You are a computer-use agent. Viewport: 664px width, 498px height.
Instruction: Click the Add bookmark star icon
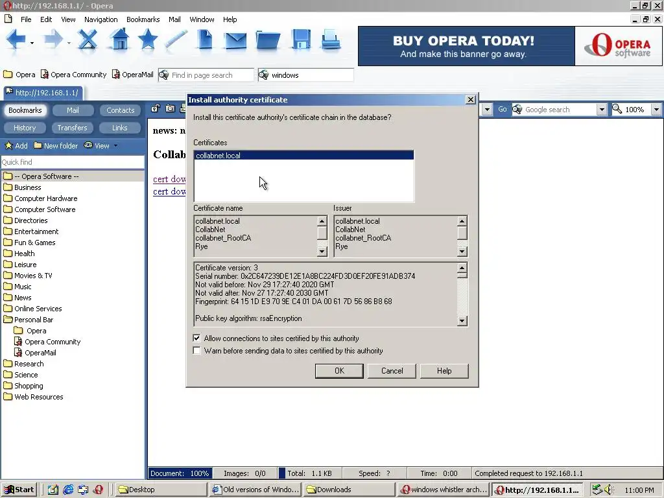pyautogui.click(x=8, y=146)
